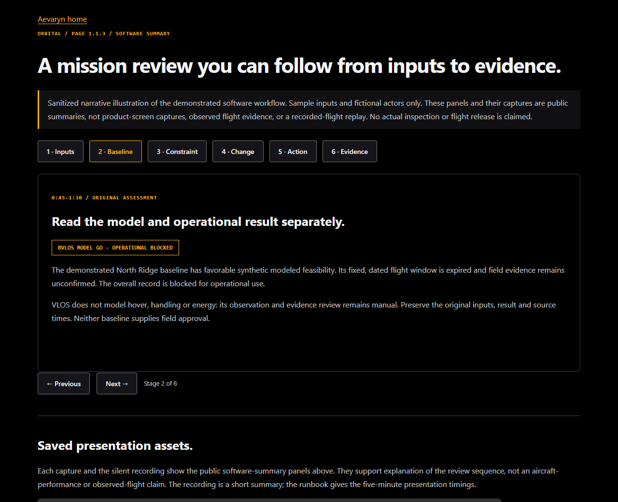Switch to the 1 · Inputs stage tab
Image resolution: width=618 pixels, height=502 pixels.
point(60,152)
